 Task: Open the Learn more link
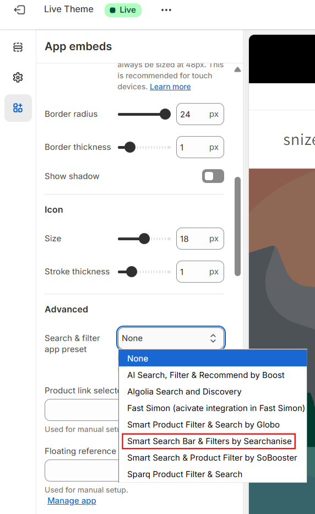tap(170, 86)
